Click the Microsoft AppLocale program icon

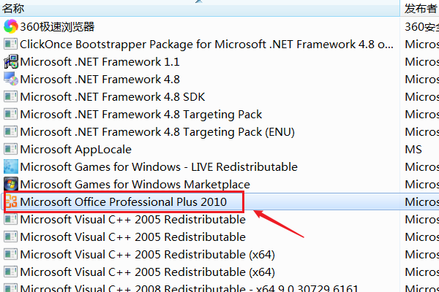[11, 149]
